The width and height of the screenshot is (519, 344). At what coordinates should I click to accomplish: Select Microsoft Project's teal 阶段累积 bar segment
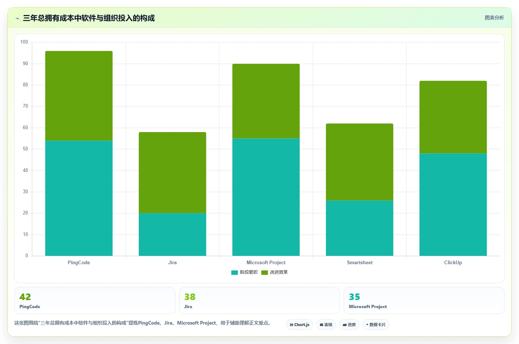tap(266, 197)
